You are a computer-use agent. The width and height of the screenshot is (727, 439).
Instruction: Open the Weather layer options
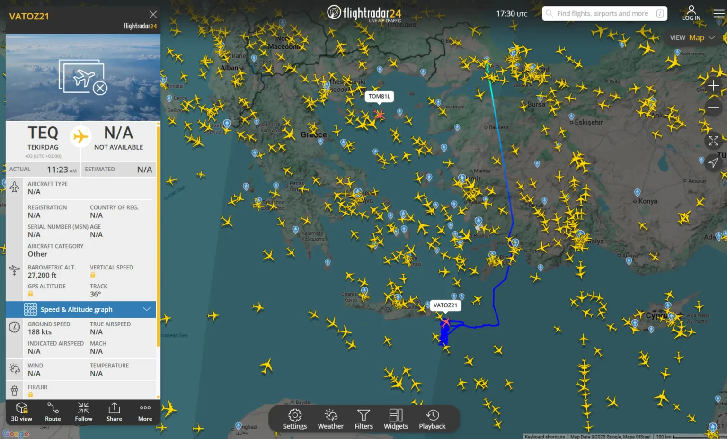point(330,419)
